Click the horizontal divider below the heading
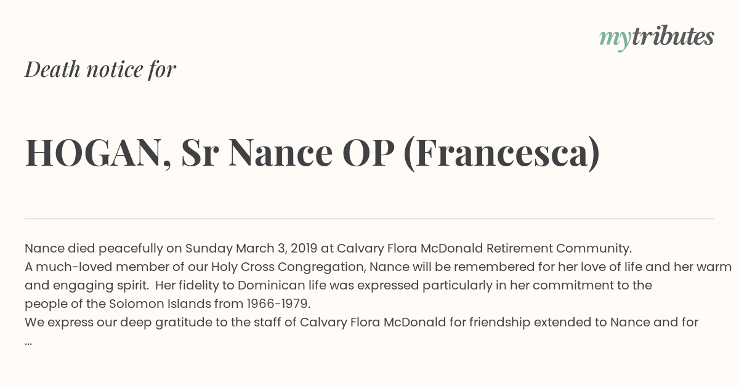 [369, 219]
